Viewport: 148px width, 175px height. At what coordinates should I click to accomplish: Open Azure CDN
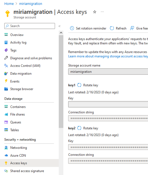[x=18, y=156]
